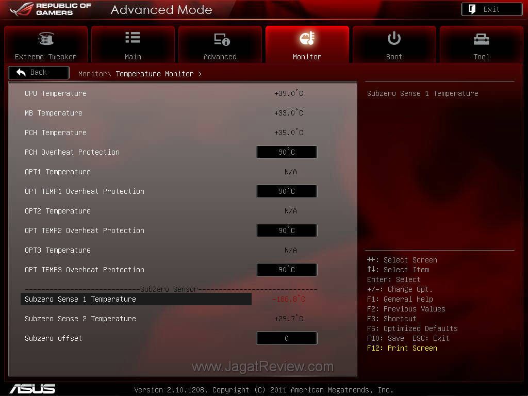Click the Select Item key hint
Viewport: 528px width, 396px height.
click(x=398, y=270)
